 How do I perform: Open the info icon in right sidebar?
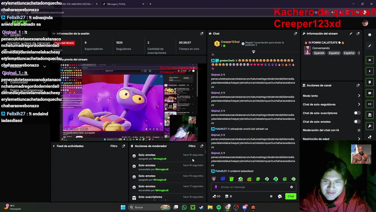(370, 35)
